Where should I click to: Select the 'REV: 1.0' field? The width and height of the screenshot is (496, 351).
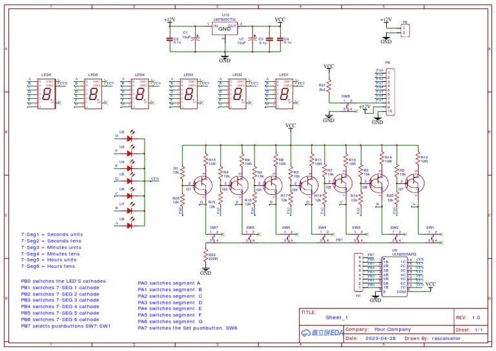click(468, 317)
